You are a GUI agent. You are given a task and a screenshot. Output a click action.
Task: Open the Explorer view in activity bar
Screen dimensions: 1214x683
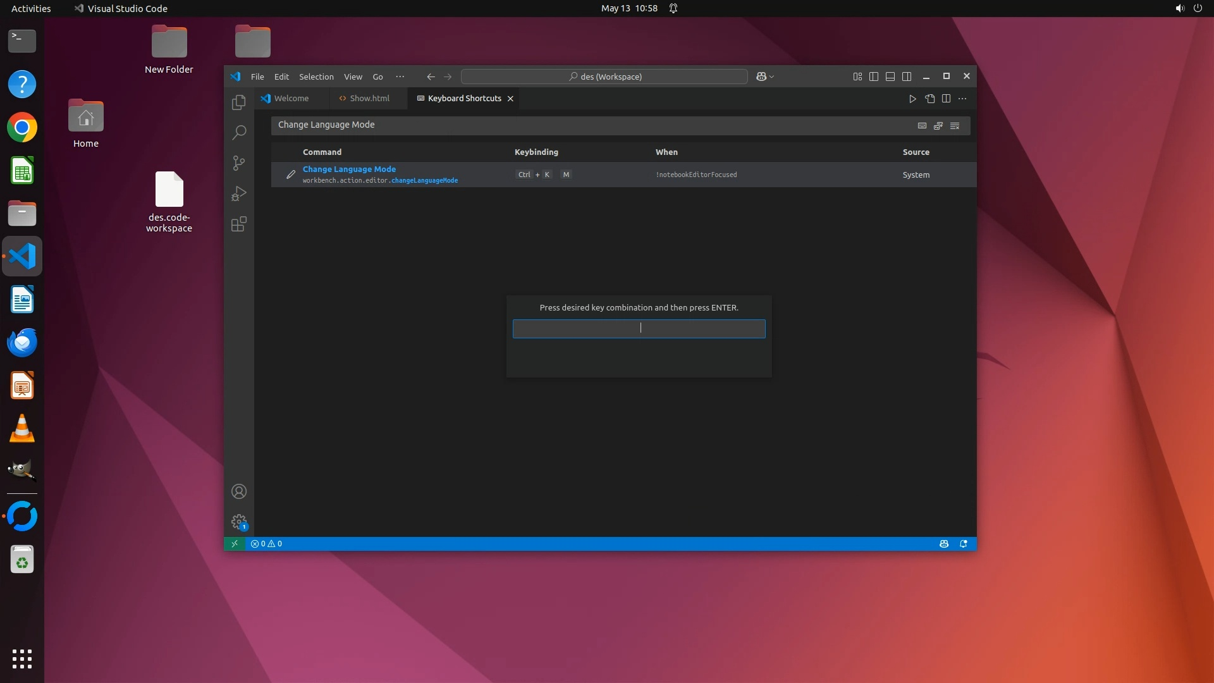point(238,102)
